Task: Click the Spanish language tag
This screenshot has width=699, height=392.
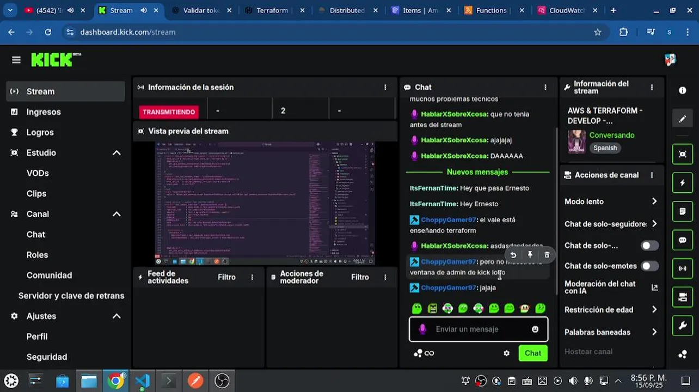Action: 605,148
